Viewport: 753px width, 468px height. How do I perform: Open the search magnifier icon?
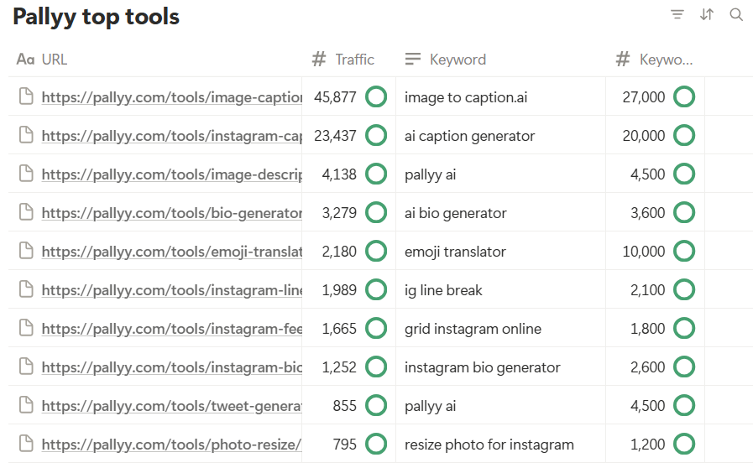tap(736, 14)
